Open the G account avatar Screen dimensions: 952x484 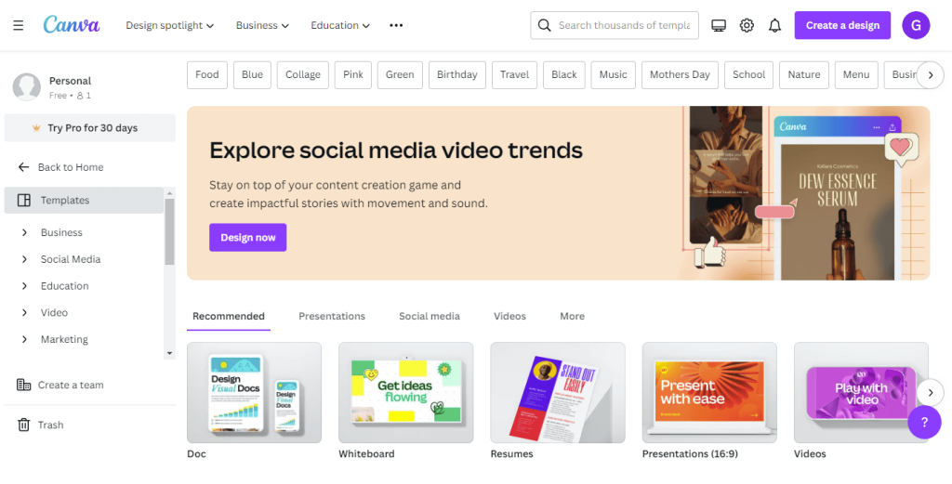(x=916, y=25)
